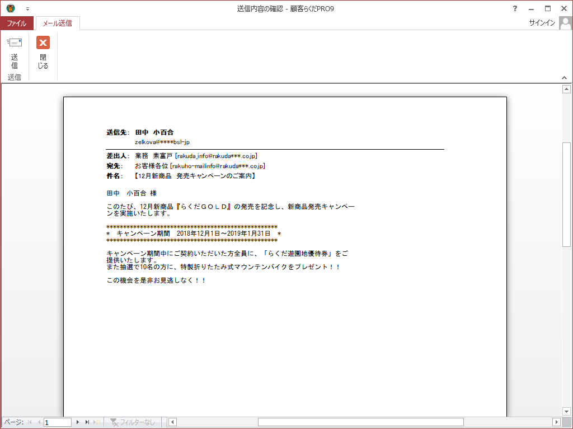Minimize the 顧客らくだPRO9 window
The image size is (573, 429).
point(532,9)
